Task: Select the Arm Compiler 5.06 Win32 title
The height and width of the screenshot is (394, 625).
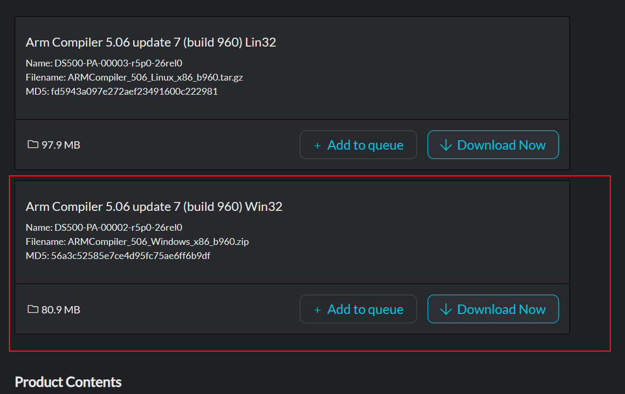Action: 154,207
